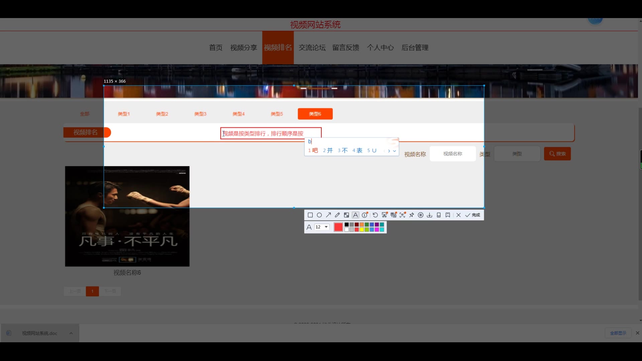This screenshot has height=361, width=642.
Task: Cancel the screenshot with X icon
Action: pos(458,215)
